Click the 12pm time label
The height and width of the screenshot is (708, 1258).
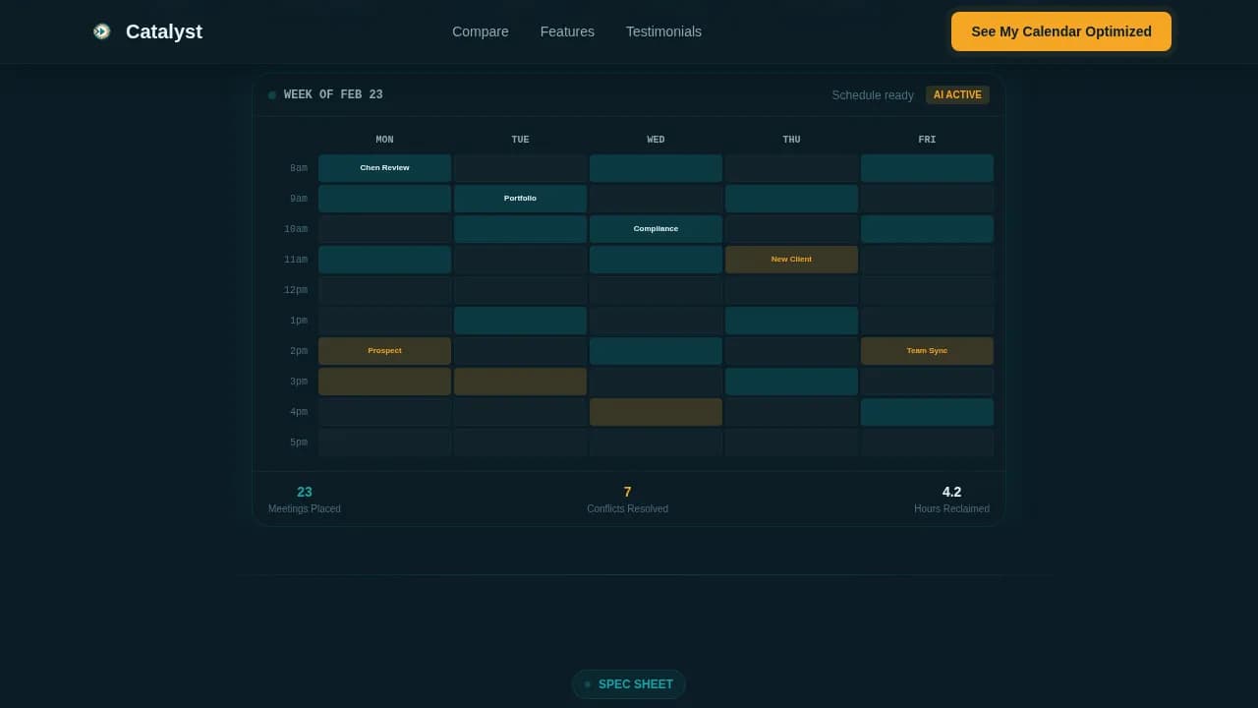[296, 290]
